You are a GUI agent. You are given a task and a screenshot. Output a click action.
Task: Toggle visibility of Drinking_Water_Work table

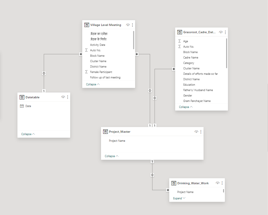(x=218, y=183)
